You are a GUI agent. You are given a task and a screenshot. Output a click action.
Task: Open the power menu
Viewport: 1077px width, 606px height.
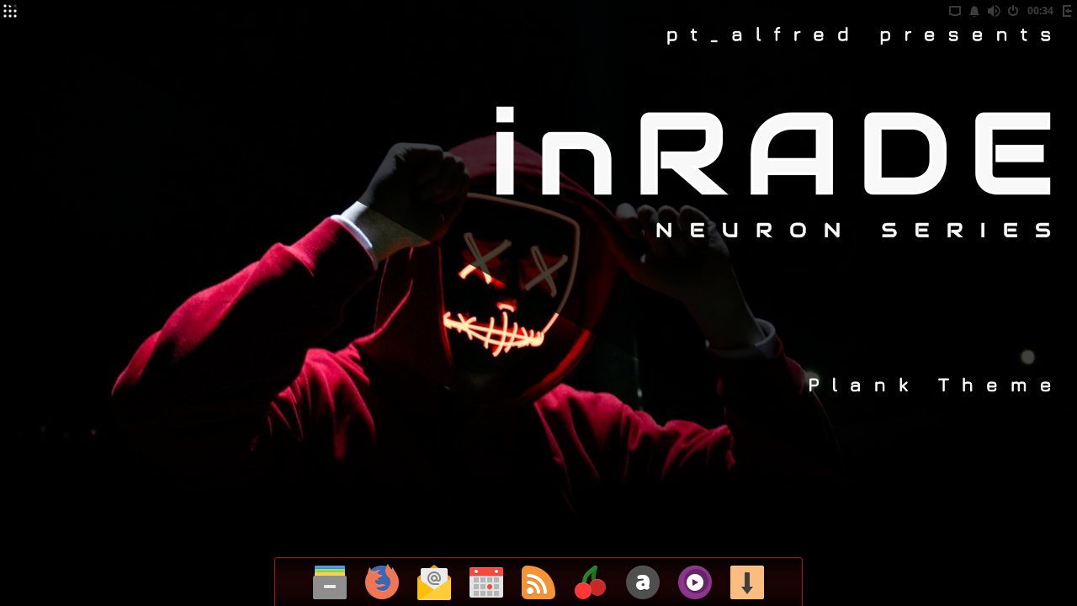coord(1013,11)
